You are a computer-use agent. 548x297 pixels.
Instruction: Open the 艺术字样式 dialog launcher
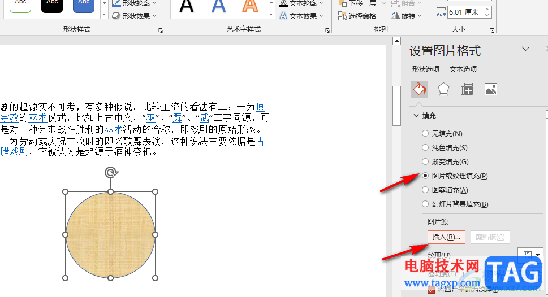pyautogui.click(x=327, y=30)
